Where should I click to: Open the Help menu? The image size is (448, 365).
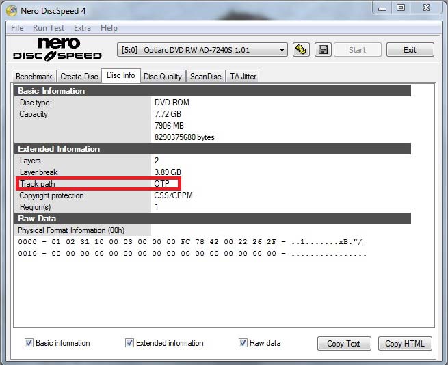click(109, 28)
